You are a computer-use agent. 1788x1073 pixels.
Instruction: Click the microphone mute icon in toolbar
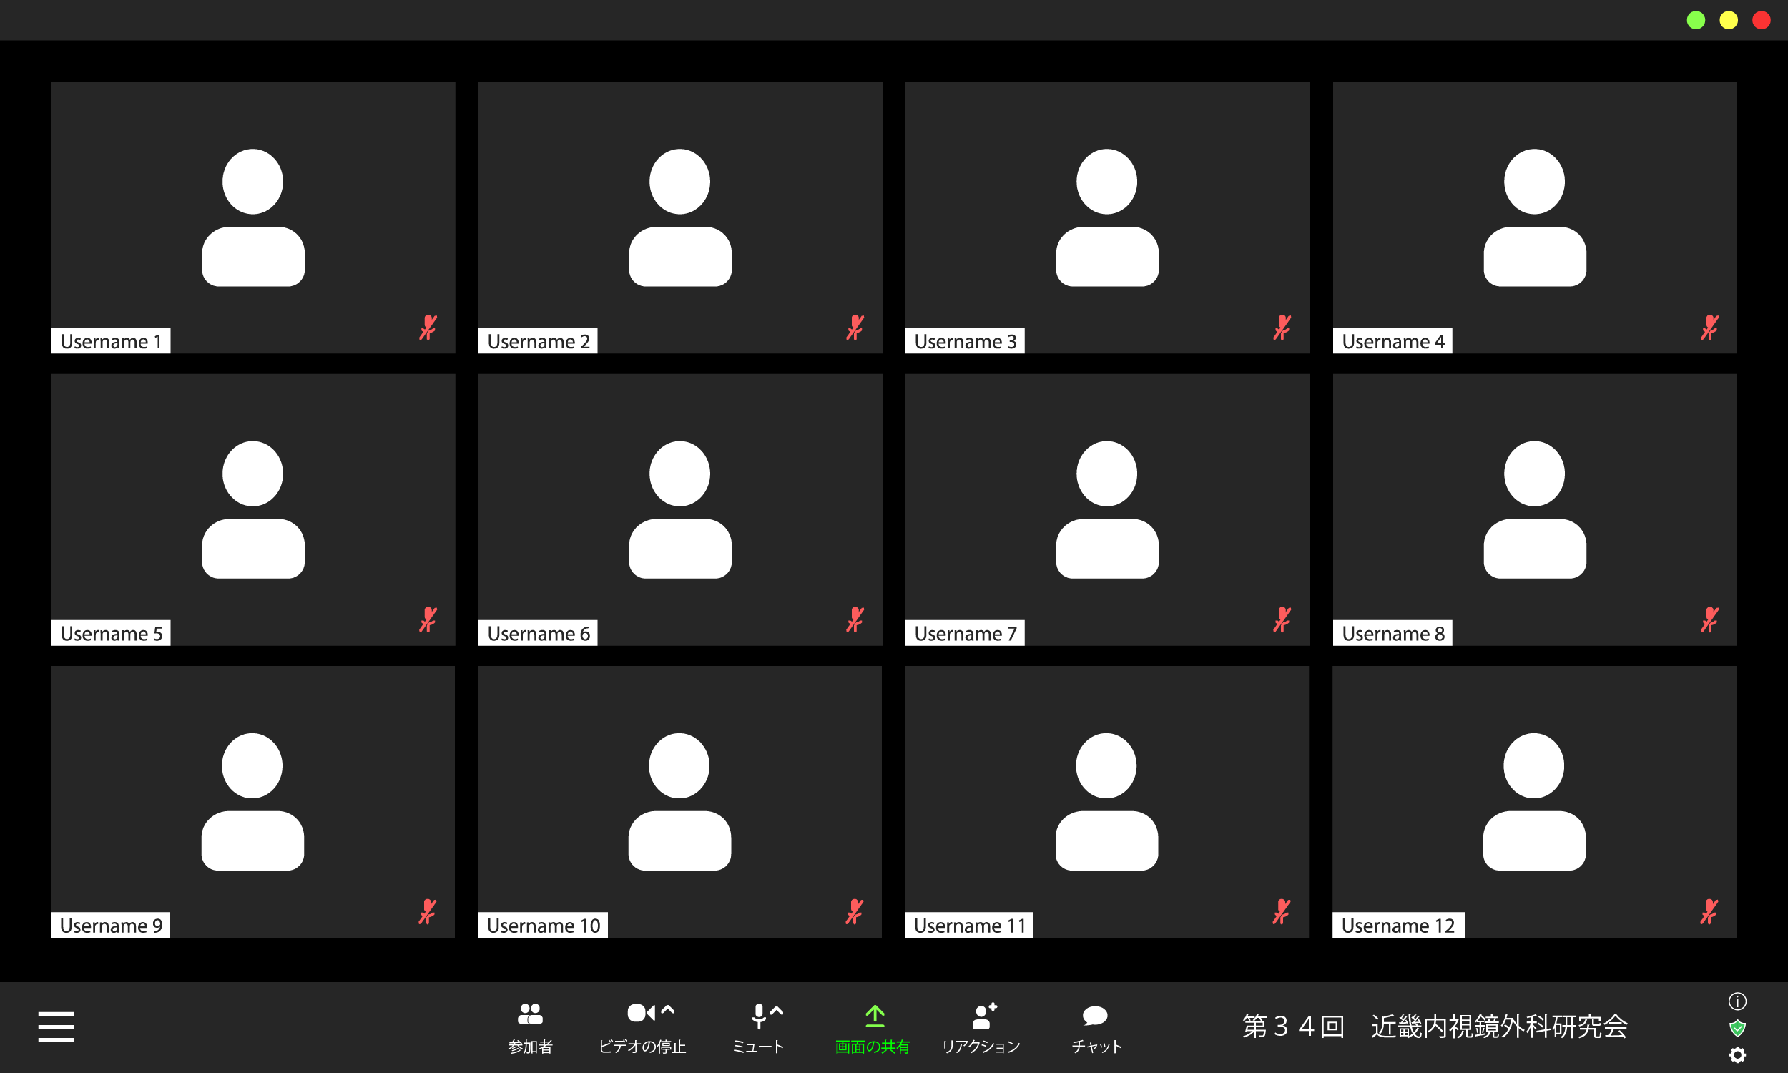coord(758,1015)
